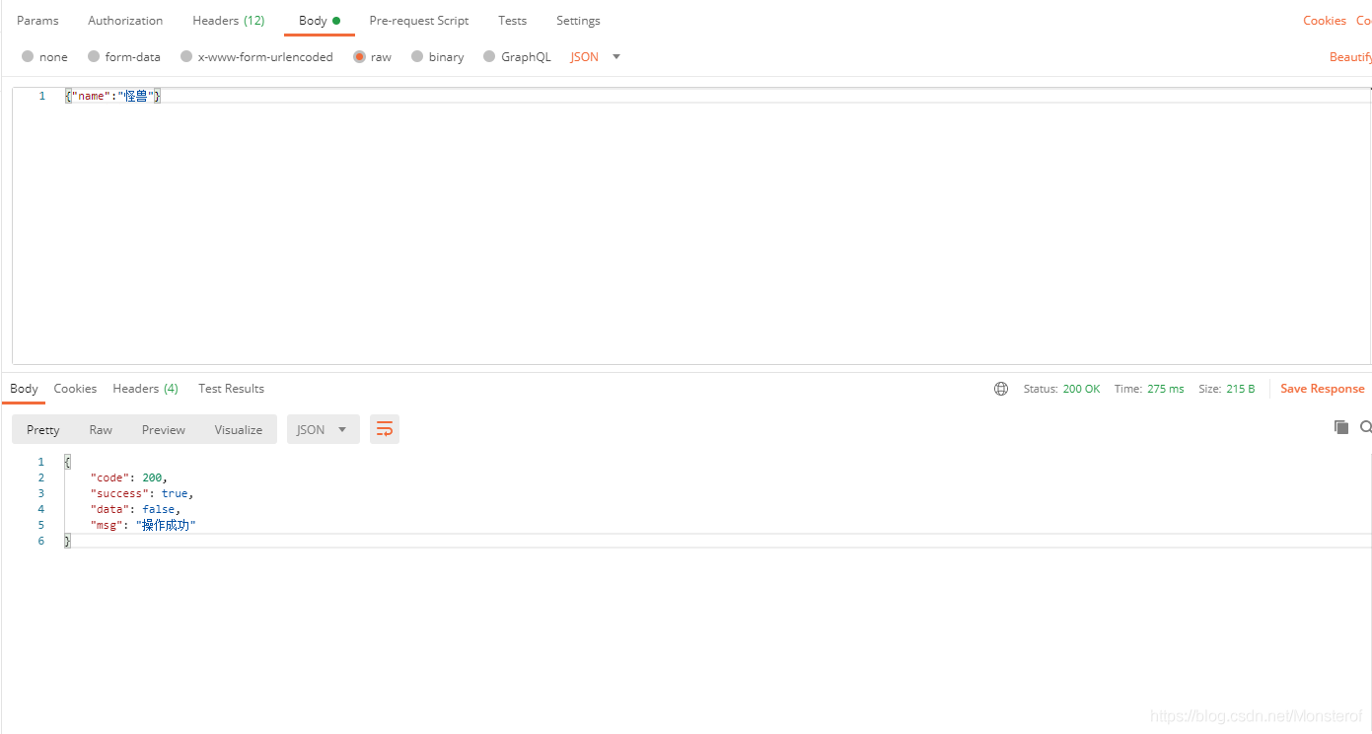Switch response view to Raw
Viewport: 1372px width, 734px height.
pyautogui.click(x=101, y=429)
